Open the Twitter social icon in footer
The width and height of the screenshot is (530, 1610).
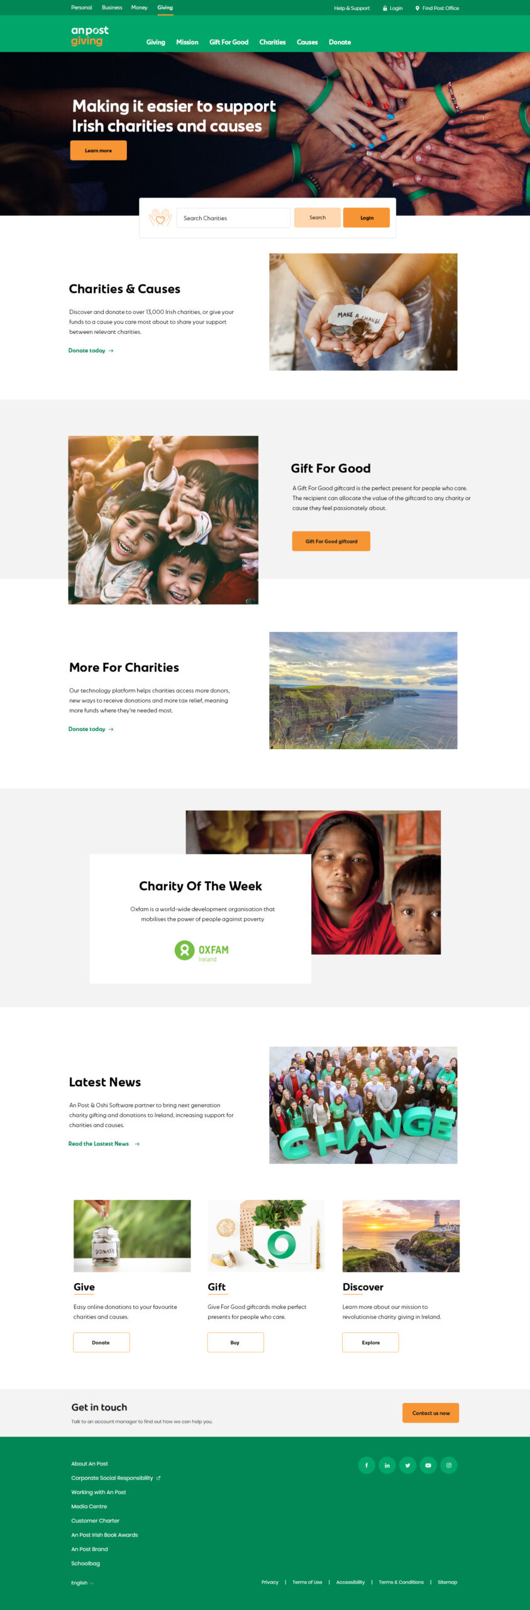(x=407, y=1465)
